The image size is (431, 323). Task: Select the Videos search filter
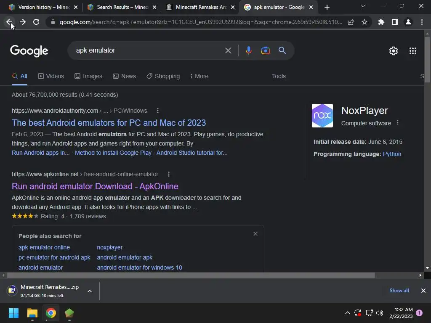(51, 77)
